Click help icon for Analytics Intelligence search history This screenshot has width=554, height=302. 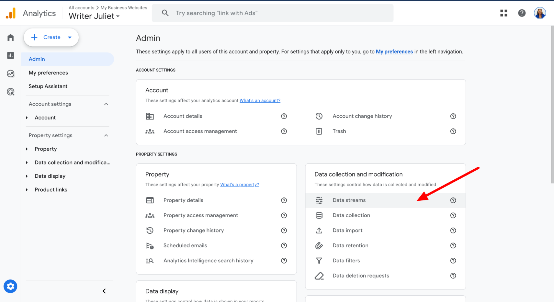point(284,261)
